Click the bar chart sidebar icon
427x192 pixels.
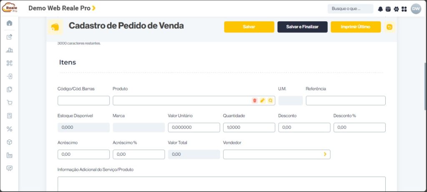[x=10, y=50]
